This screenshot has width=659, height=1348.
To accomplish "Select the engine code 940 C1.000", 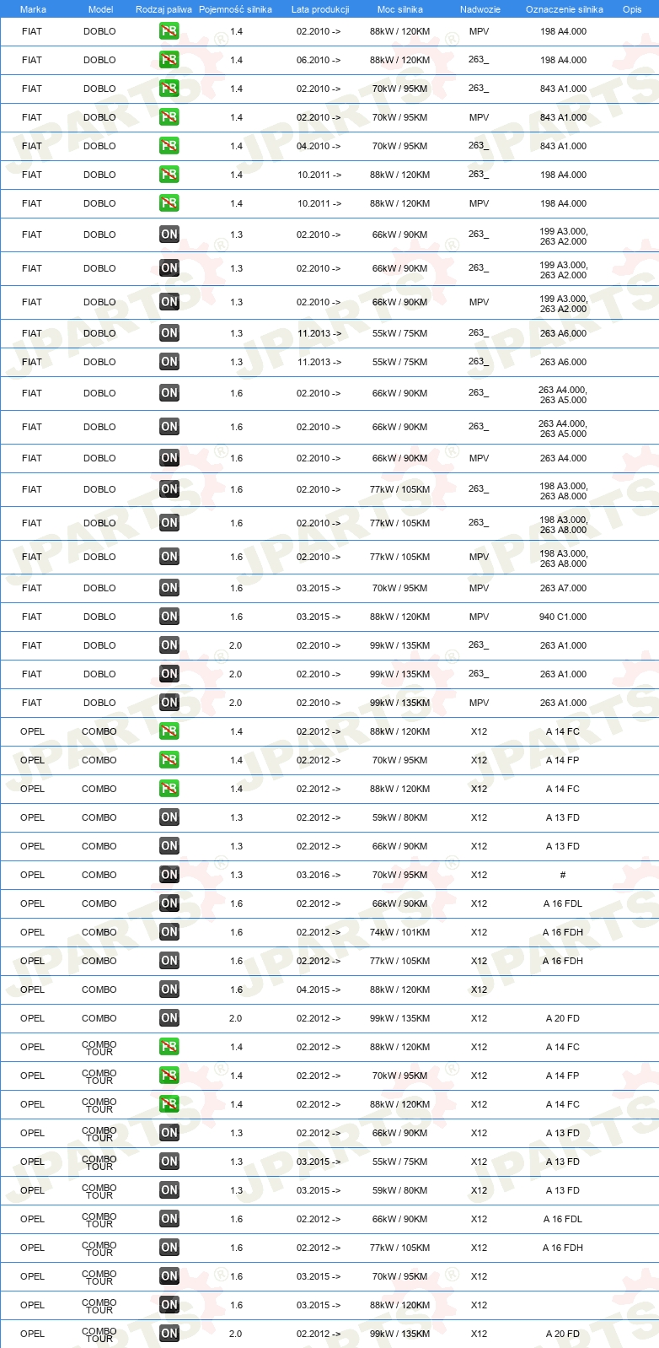I will (563, 617).
